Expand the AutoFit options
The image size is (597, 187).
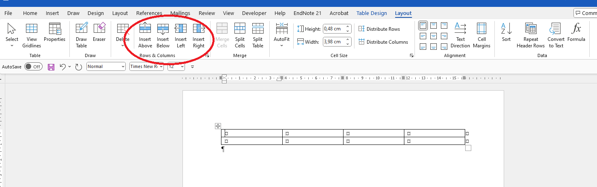(x=281, y=35)
